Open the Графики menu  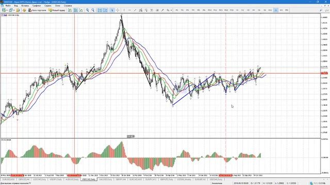[x=37, y=6]
